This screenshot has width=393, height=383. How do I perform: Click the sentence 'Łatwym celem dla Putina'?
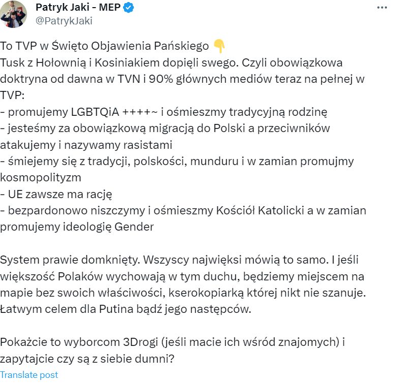pyautogui.click(x=126, y=309)
